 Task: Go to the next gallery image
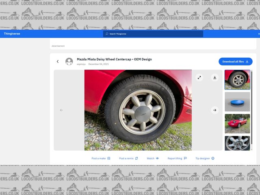pyautogui.click(x=214, y=110)
